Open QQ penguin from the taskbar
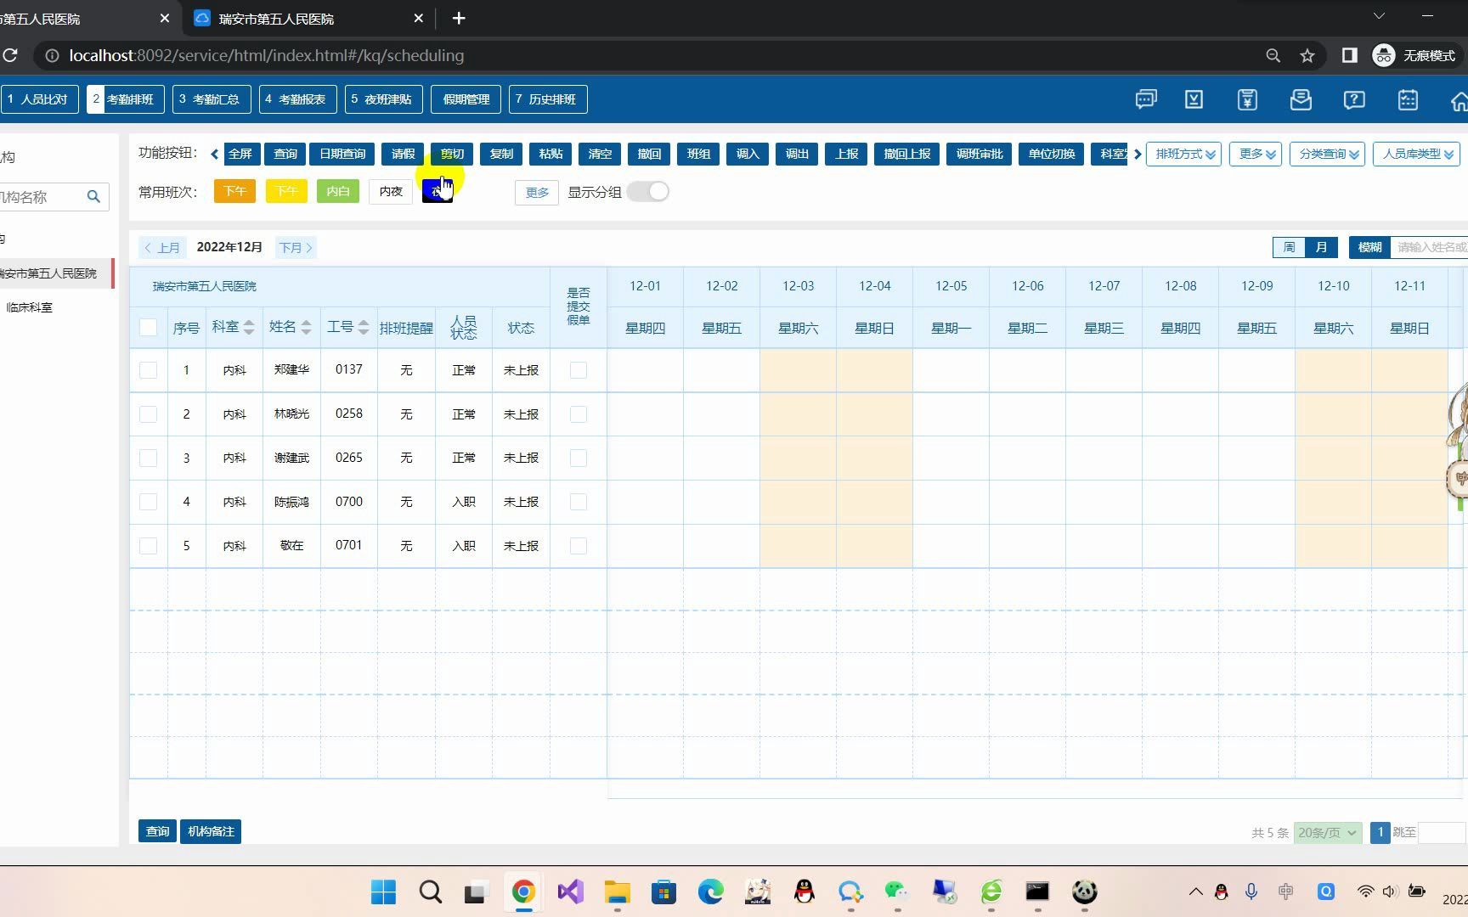 pyautogui.click(x=804, y=892)
